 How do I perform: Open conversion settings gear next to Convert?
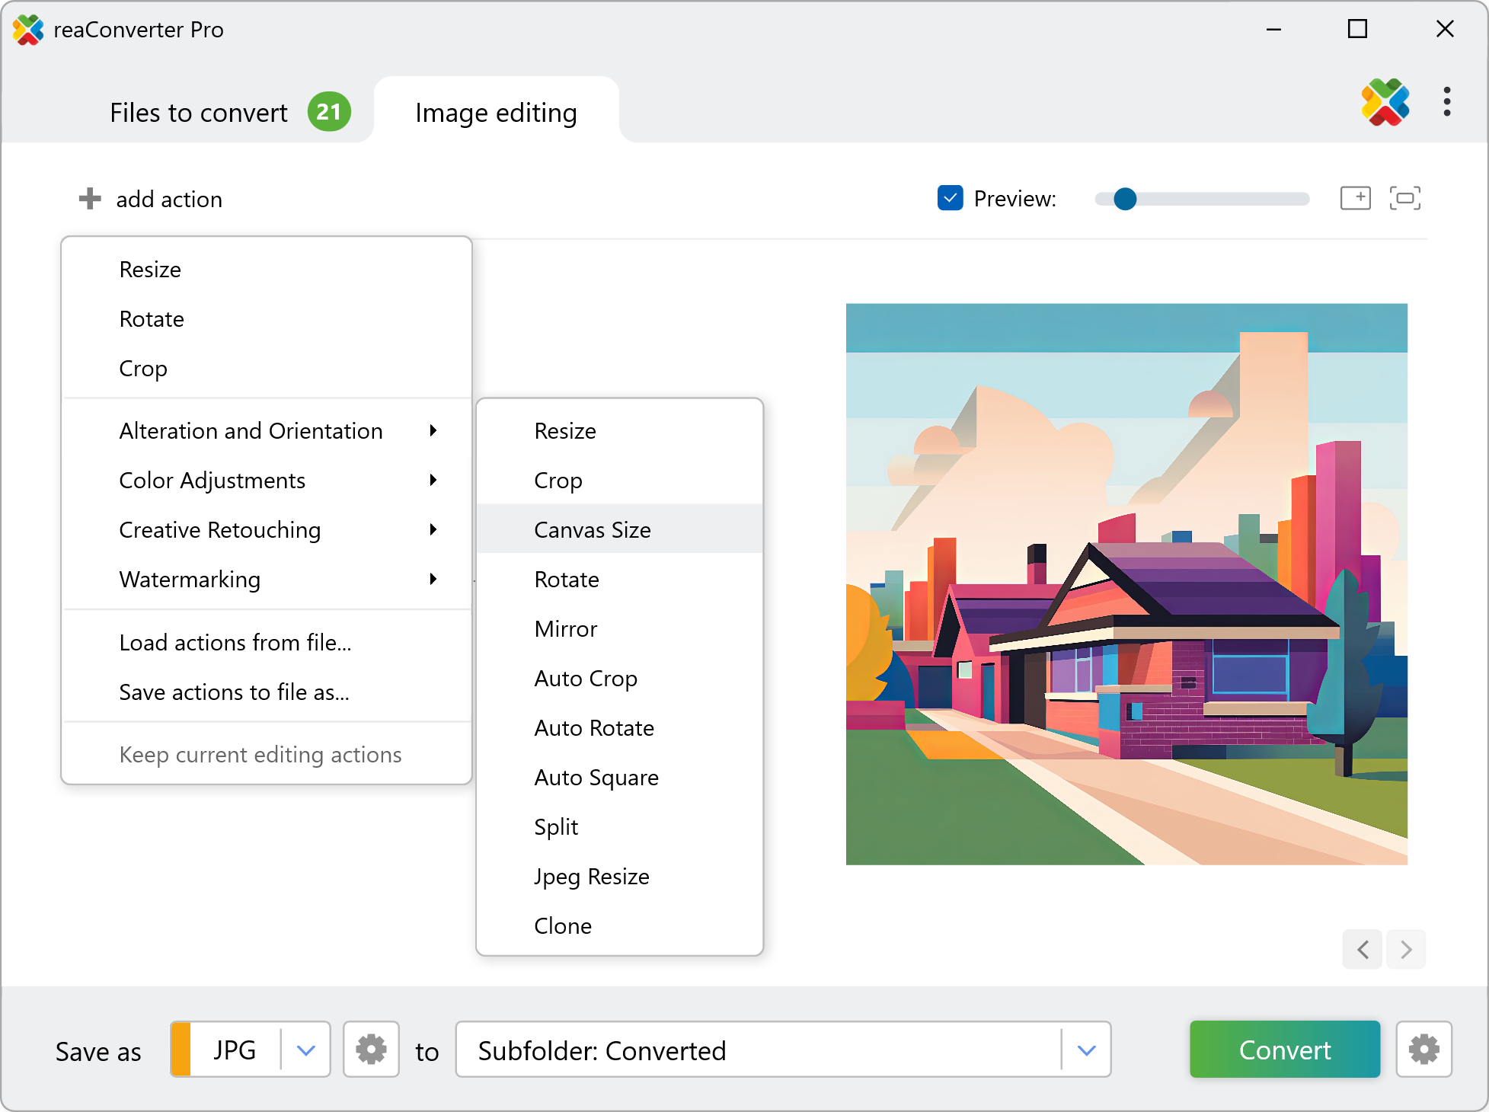coord(1423,1050)
